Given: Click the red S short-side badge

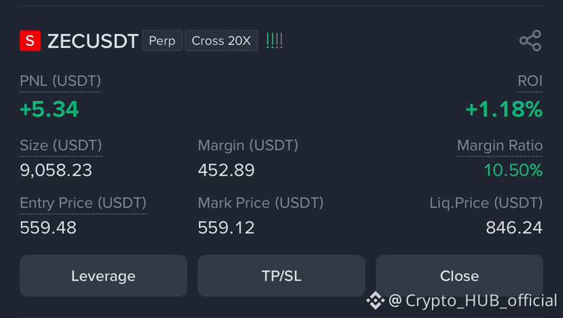Looking at the screenshot, I should point(30,41).
